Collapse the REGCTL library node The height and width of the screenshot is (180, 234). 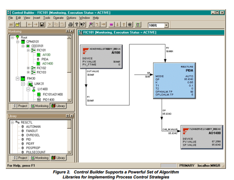(x=12, y=122)
